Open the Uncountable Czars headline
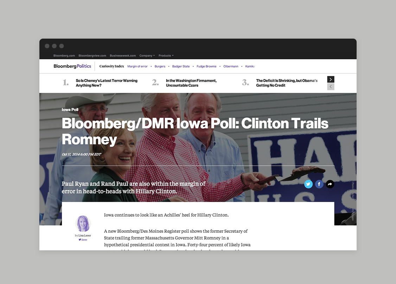 click(x=191, y=83)
